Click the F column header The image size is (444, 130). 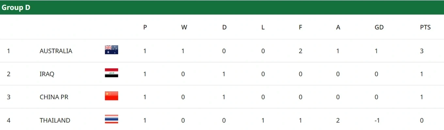300,28
